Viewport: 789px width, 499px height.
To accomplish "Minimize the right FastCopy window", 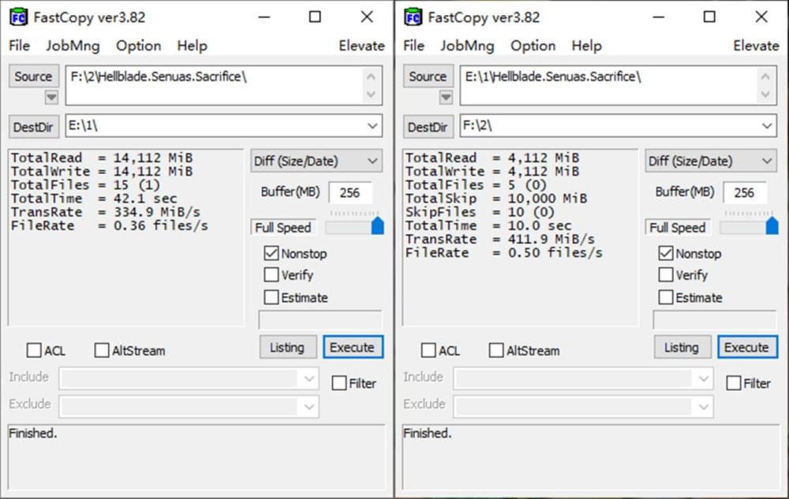I will (x=659, y=17).
